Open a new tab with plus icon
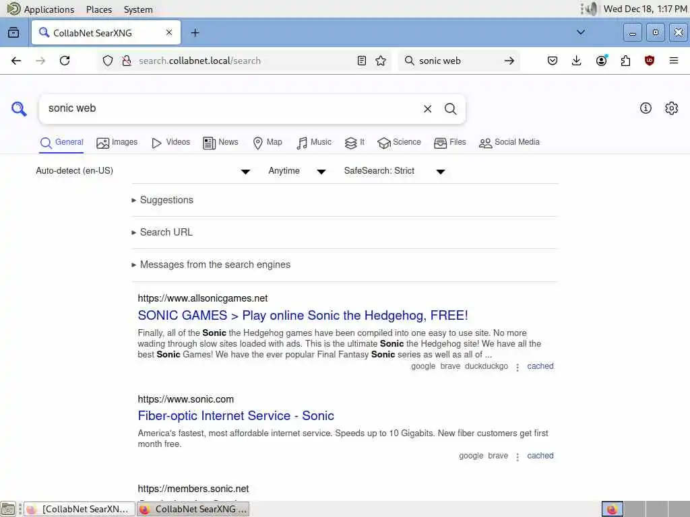This screenshot has width=690, height=517. 195,32
